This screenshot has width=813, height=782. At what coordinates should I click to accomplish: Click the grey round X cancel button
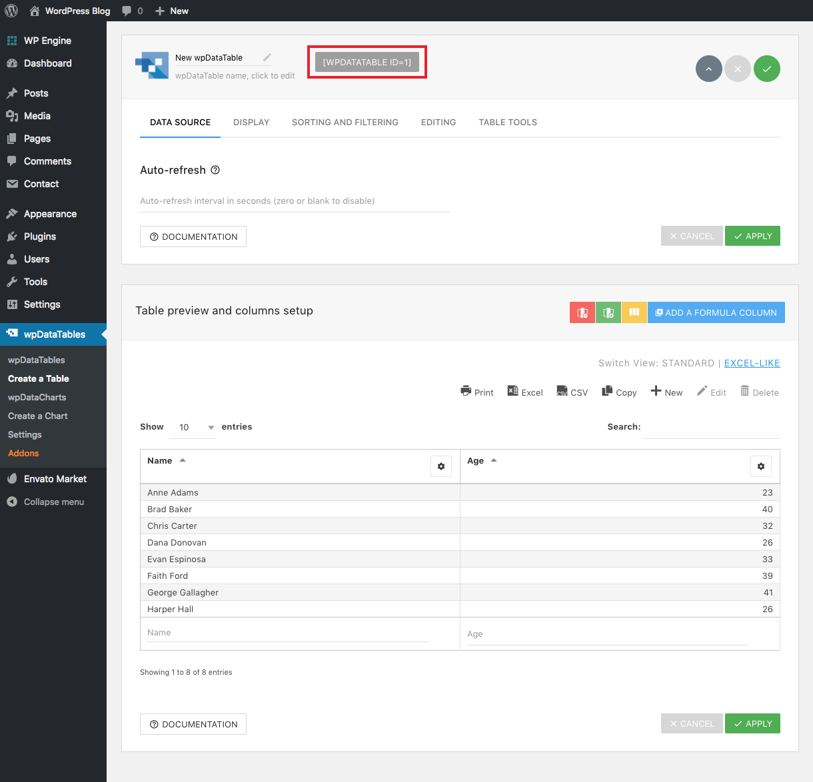(x=738, y=69)
